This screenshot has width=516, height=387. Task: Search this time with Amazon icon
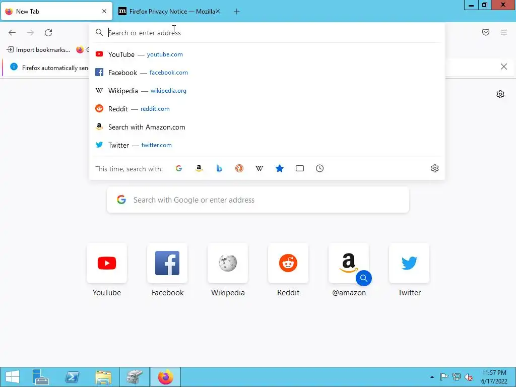click(x=199, y=168)
